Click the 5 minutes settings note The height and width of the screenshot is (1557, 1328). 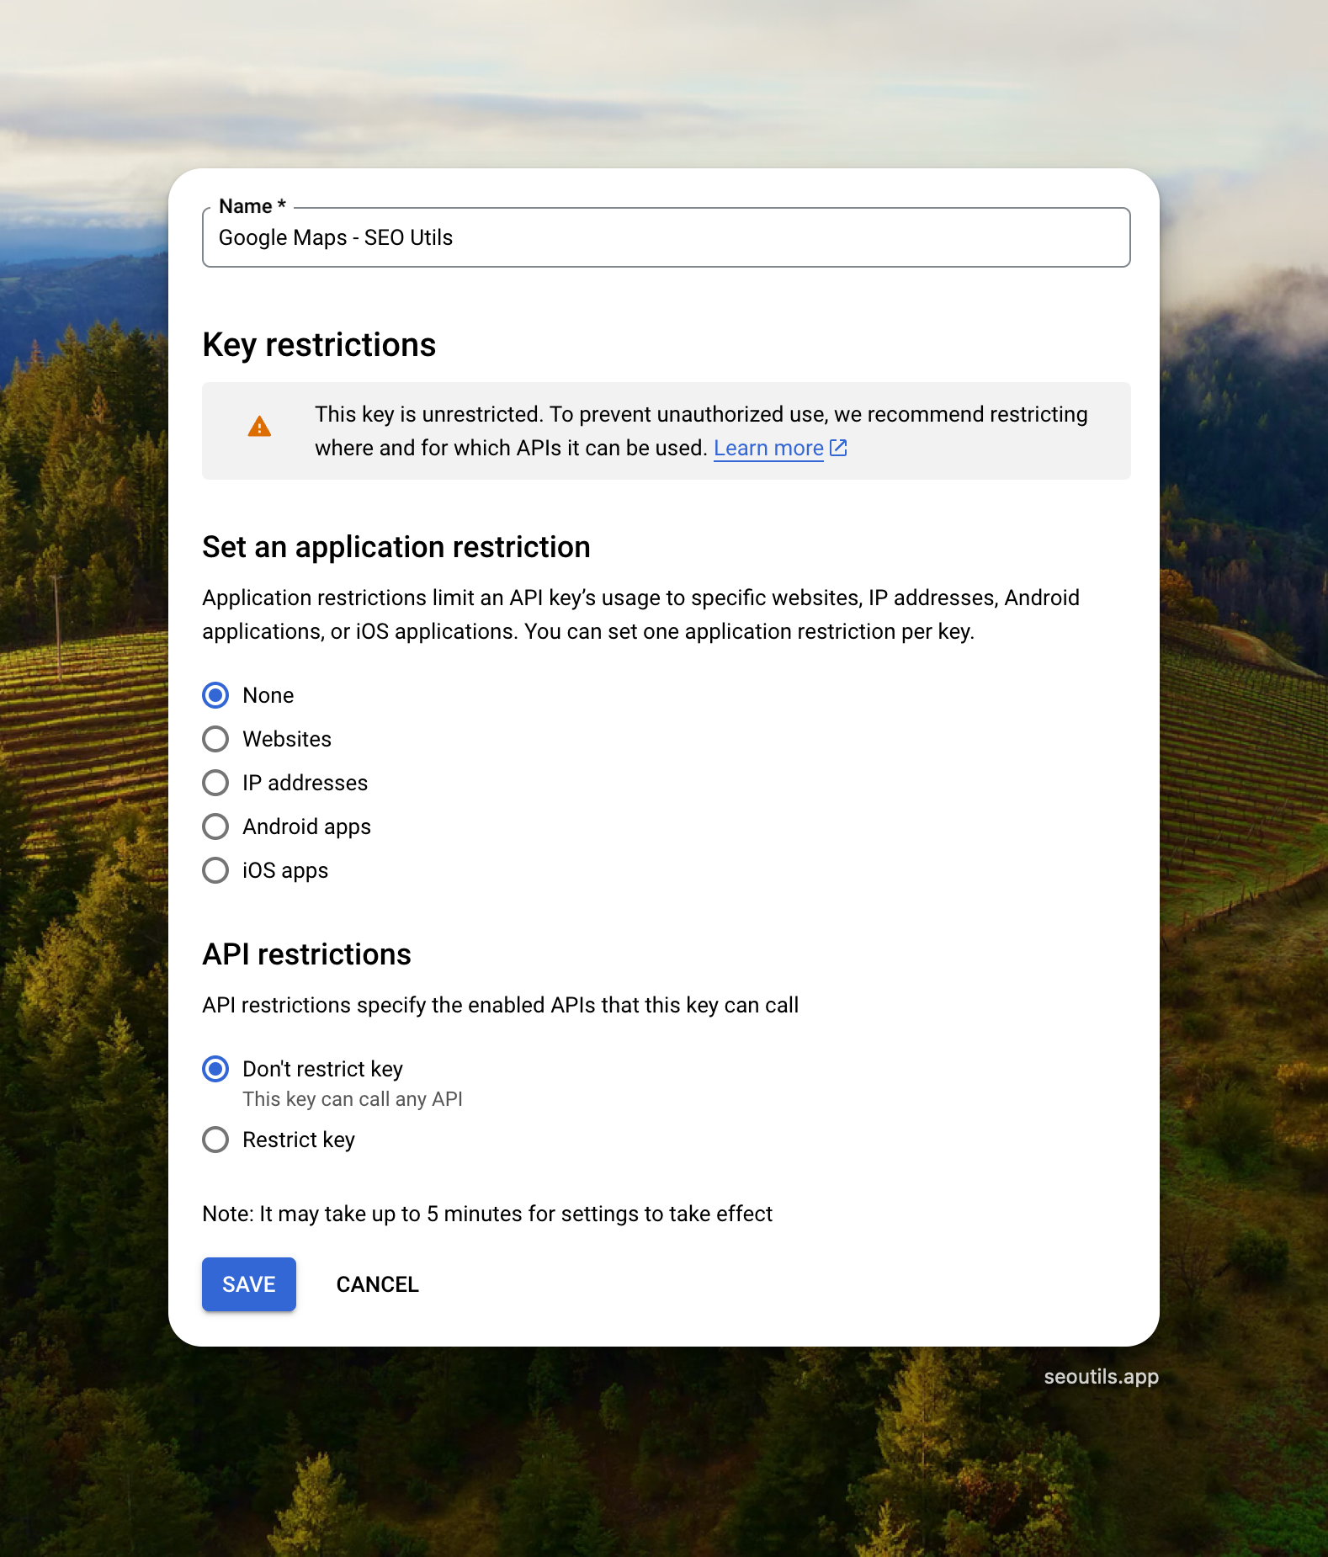486,1214
